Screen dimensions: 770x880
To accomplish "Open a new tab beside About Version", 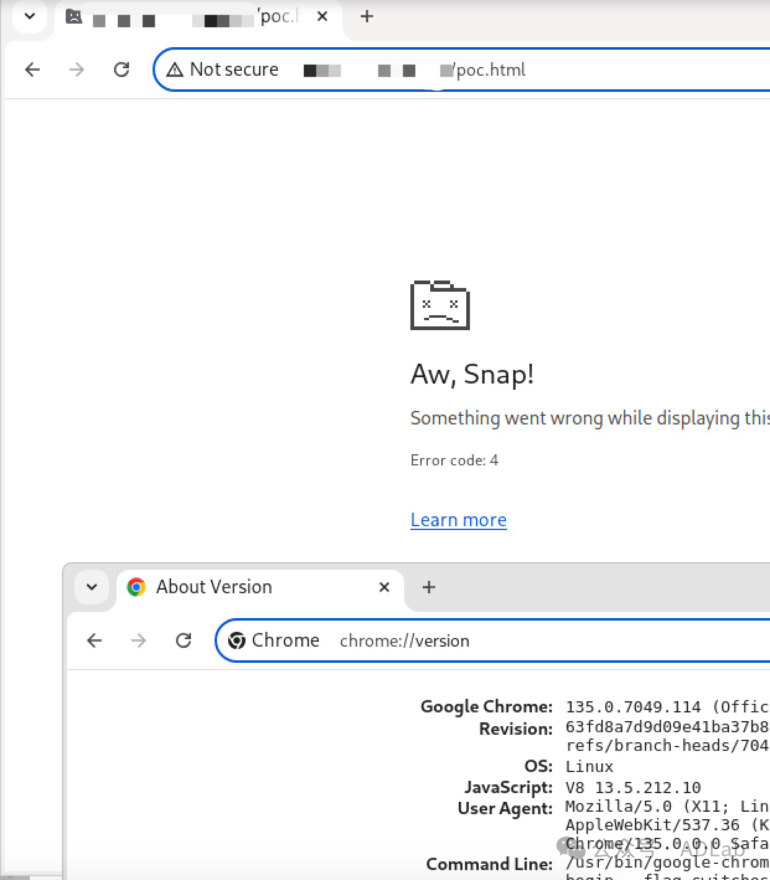I will 429,587.
